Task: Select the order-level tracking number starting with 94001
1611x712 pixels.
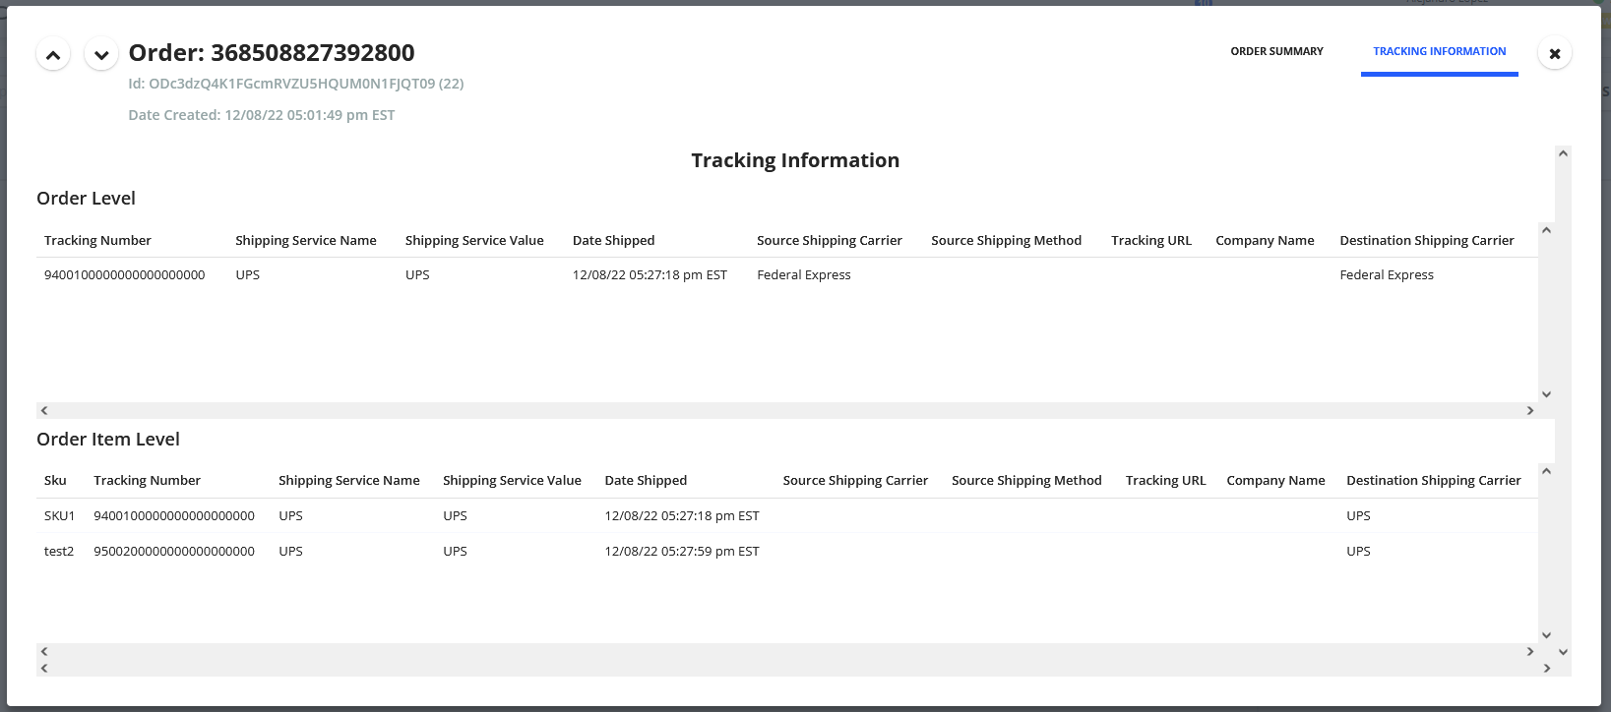Action: [x=124, y=274]
